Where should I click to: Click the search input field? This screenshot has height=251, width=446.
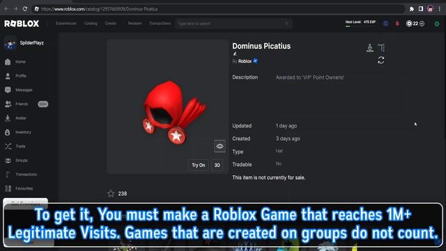(233, 24)
